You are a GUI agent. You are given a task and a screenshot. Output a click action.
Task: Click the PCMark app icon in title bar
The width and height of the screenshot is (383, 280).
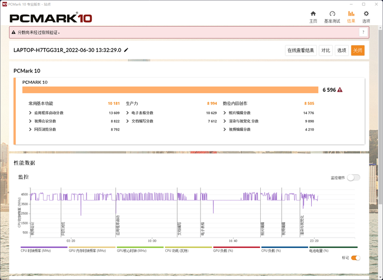tap(5, 4)
